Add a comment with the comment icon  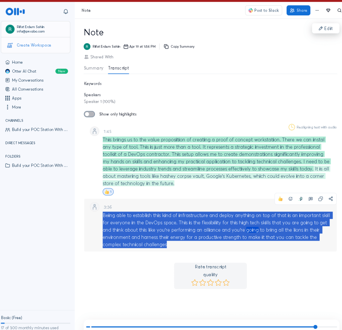coord(311,199)
